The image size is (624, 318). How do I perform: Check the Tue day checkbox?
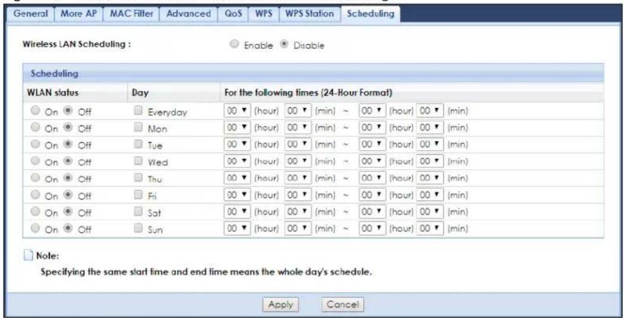pos(138,145)
